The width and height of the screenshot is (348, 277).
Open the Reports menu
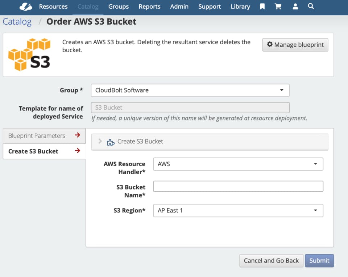click(149, 7)
